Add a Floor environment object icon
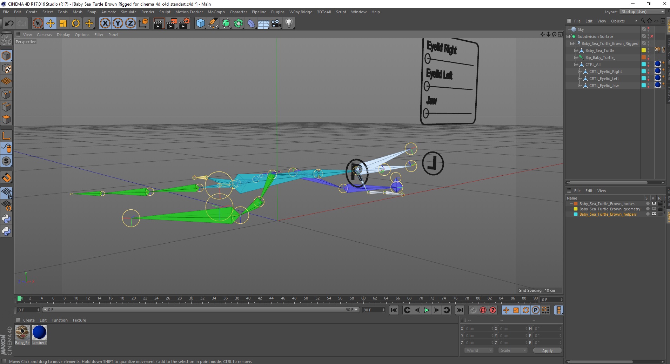This screenshot has height=364, width=670. pyautogui.click(x=263, y=23)
